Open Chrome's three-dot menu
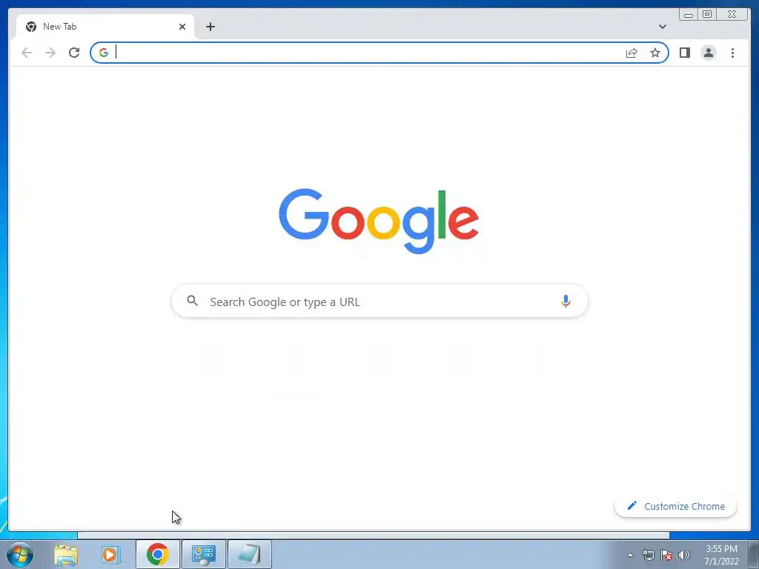 click(x=732, y=53)
